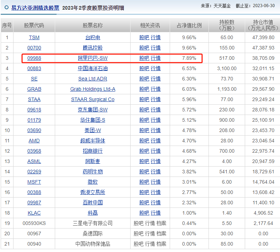Open stock code SE link
Viewport: 280px width, 252px height.
click(x=34, y=79)
